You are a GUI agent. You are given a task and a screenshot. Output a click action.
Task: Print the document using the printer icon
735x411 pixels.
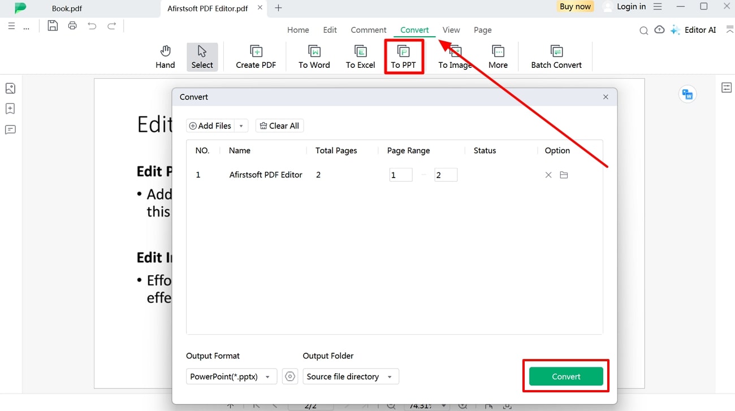72,25
